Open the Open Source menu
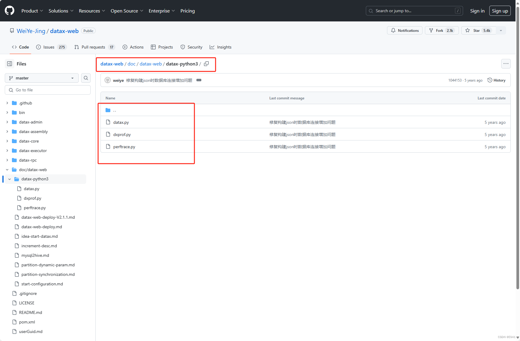 pos(127,11)
